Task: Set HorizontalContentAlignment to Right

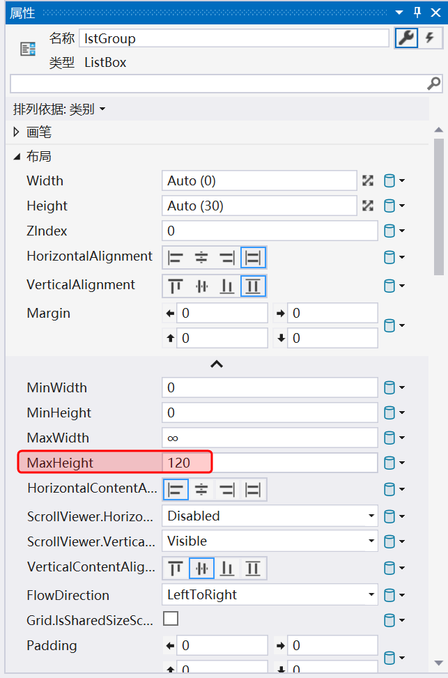Action: coord(227,489)
